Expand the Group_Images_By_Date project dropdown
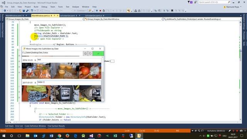Image resolution: width=247 pixels, height=139 pixels. 83,19
